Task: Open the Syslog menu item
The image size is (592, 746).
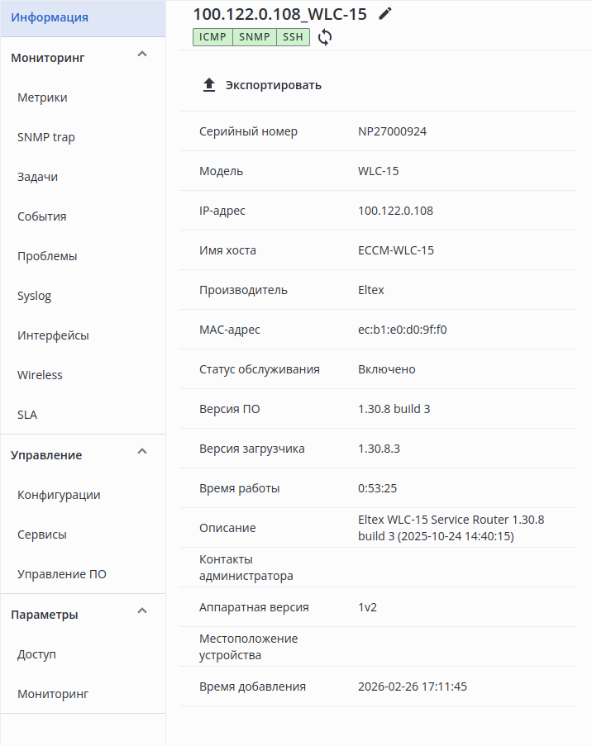Action: (34, 296)
